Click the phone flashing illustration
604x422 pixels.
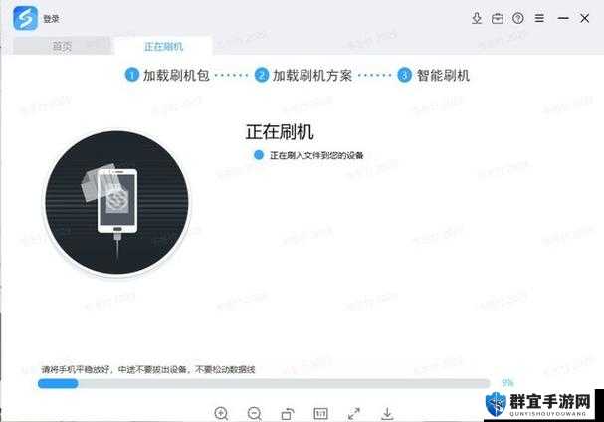click(116, 202)
